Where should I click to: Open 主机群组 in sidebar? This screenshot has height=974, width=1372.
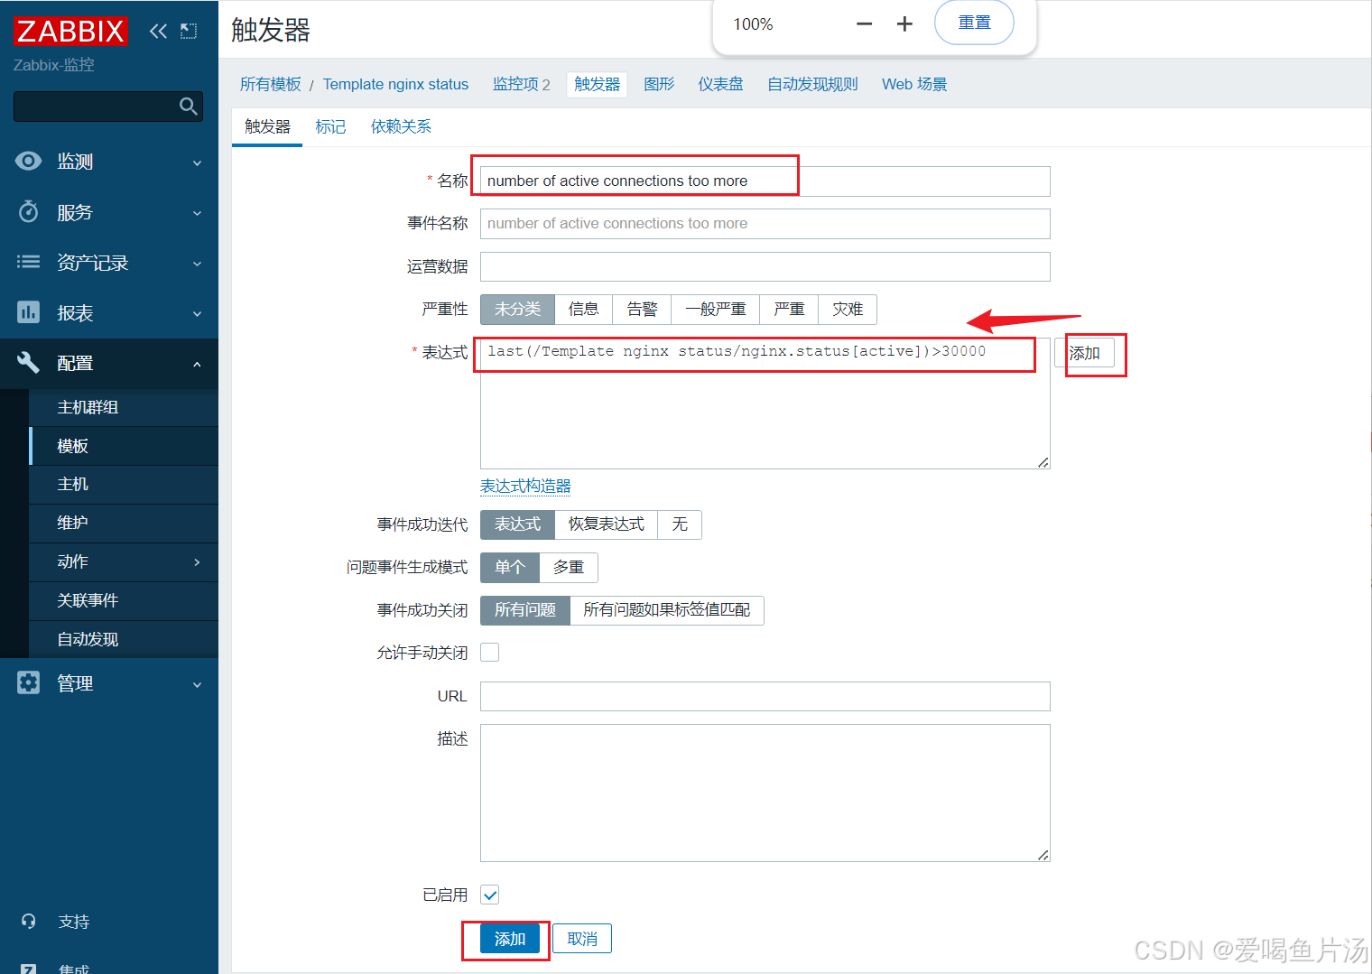(124, 407)
